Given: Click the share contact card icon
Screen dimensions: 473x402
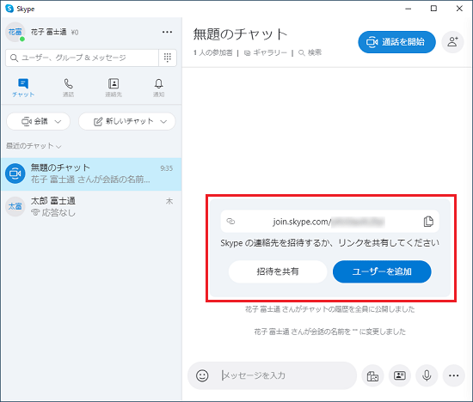Looking at the screenshot, I should [400, 375].
